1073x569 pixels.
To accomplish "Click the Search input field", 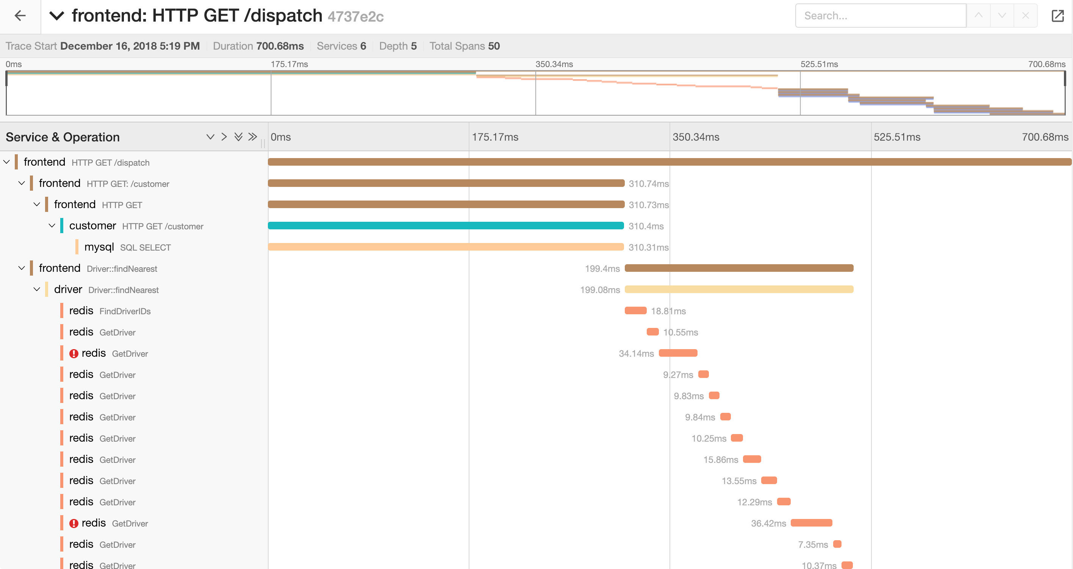I will coord(881,16).
